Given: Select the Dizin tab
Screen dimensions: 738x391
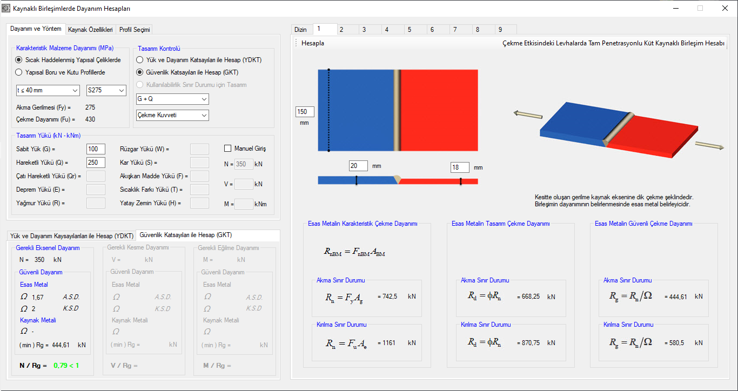Looking at the screenshot, I should tap(301, 30).
